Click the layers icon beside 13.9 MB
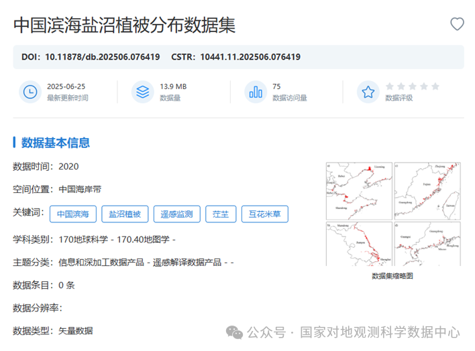This screenshot has width=475, height=351. 142,92
